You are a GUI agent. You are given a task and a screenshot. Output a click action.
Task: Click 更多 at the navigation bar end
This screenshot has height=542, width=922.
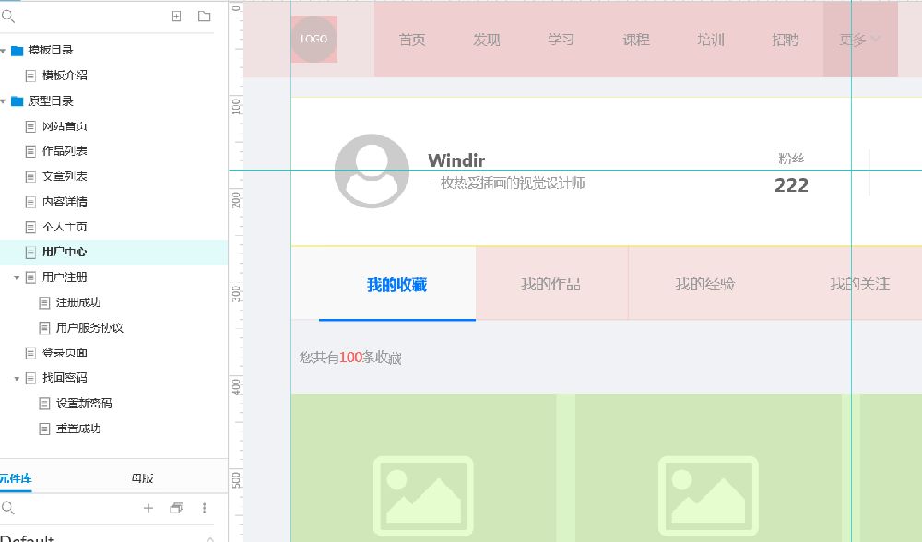[857, 40]
